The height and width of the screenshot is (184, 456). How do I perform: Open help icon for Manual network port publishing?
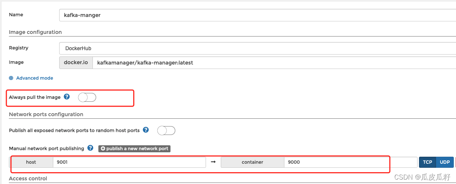click(x=90, y=148)
